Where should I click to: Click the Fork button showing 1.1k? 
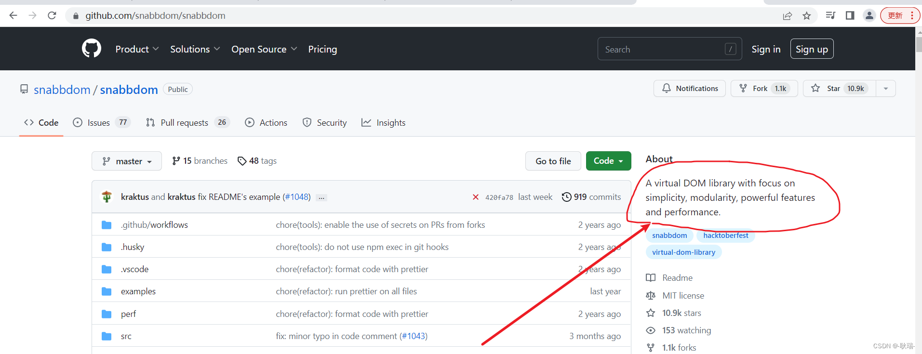point(764,89)
